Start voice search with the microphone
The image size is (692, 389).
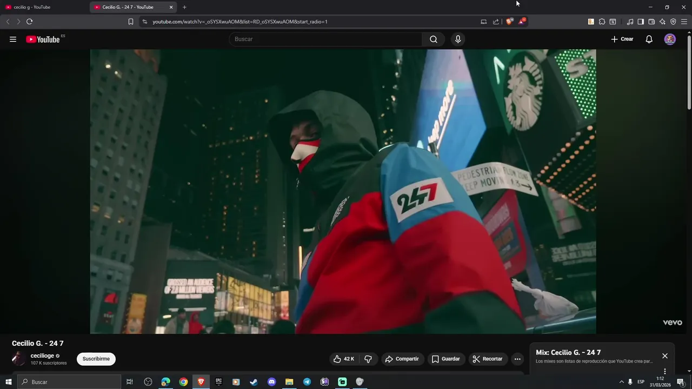click(x=458, y=39)
